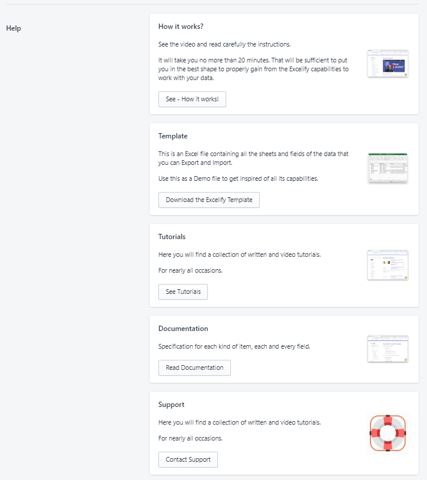Click the 'no more than 20 minutes' paragraph
The image size is (427, 480).
(253, 69)
